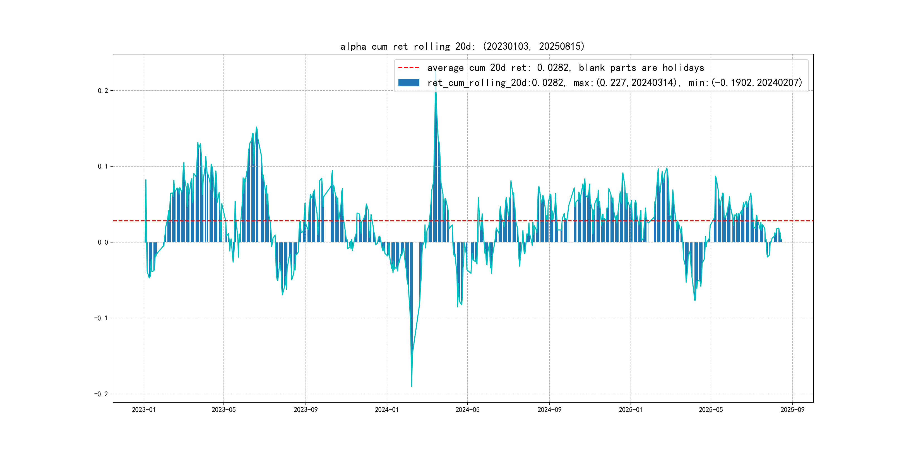Click the 'average cum 20d ret' legend label

(x=565, y=68)
